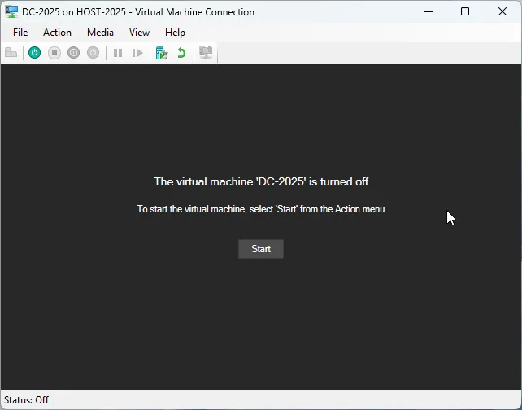Viewport: 522px width, 410px height.
Task: Click the green Revert arrow icon
Action: point(181,53)
